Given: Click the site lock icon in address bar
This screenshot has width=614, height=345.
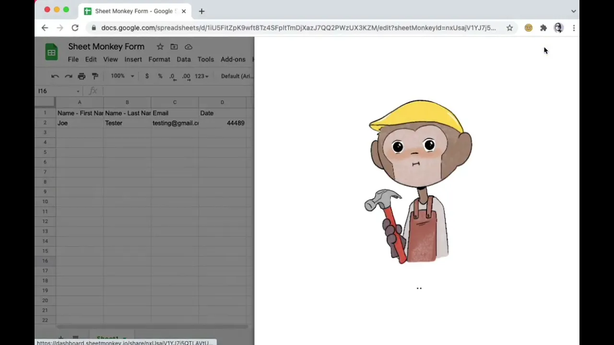Looking at the screenshot, I should point(94,28).
